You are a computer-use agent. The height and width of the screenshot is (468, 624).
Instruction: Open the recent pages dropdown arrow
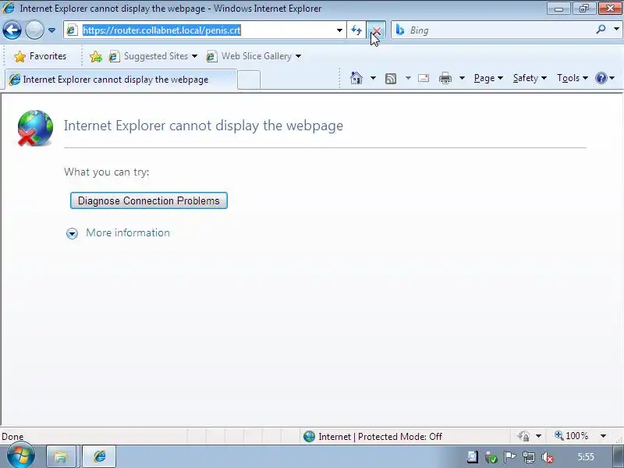click(51, 30)
